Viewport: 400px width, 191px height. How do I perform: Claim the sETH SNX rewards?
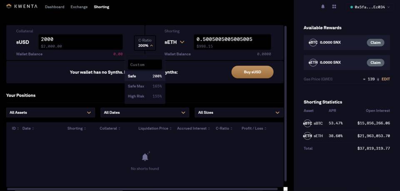coord(375,63)
